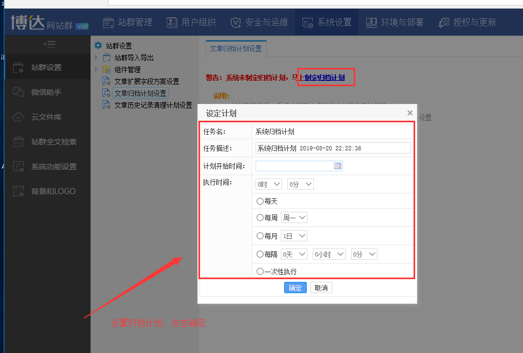The width and height of the screenshot is (523, 353).
Task: Switch to the 文章归档计划设置 tab
Action: coord(236,49)
